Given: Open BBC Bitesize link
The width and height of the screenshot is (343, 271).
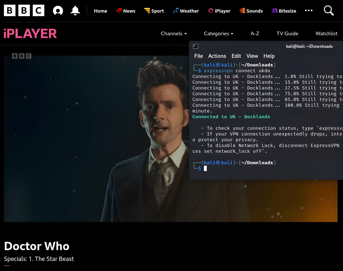Looking at the screenshot, I should [x=284, y=11].
